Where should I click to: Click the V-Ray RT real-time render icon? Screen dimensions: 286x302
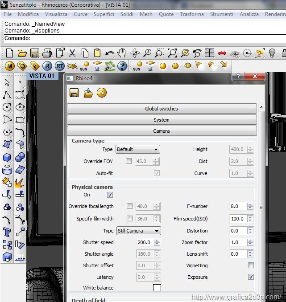(x=60, y=66)
